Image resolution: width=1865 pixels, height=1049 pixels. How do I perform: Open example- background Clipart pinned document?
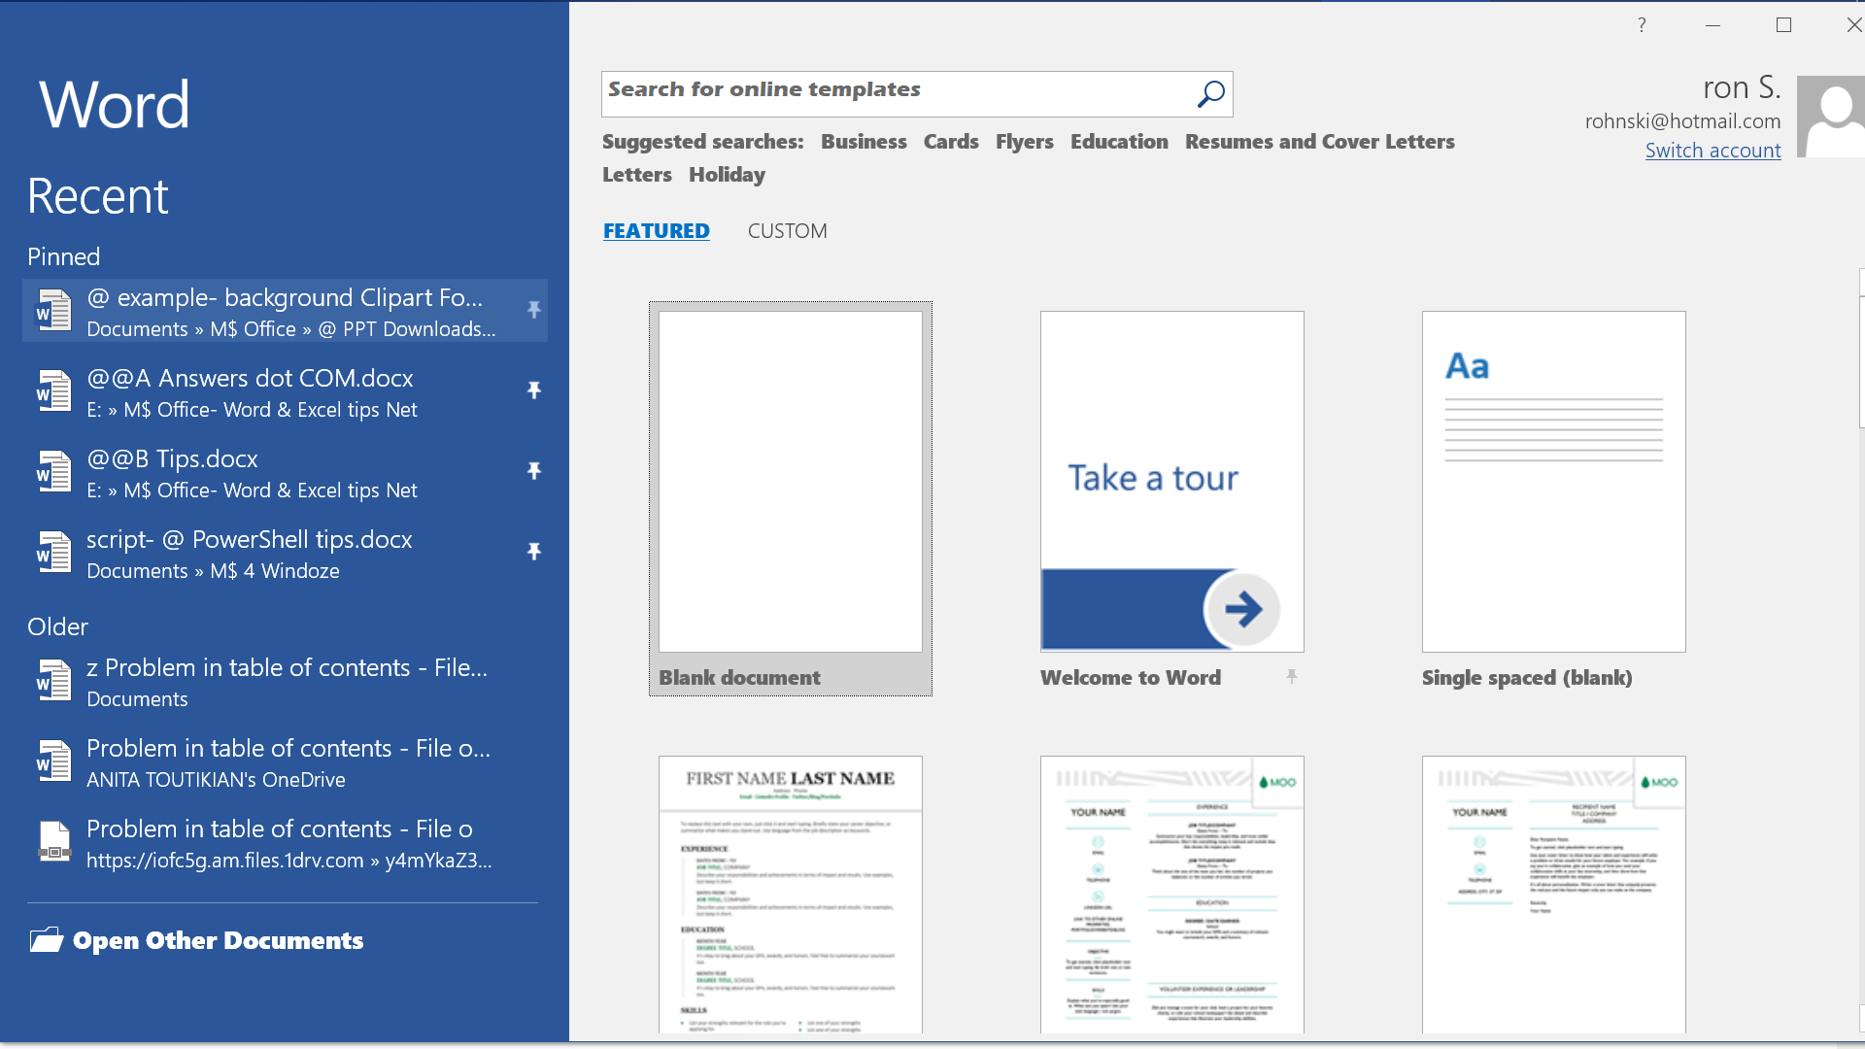point(285,311)
